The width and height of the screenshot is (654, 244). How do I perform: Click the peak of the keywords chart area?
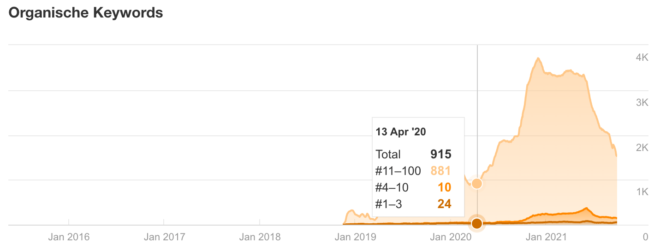(x=538, y=58)
